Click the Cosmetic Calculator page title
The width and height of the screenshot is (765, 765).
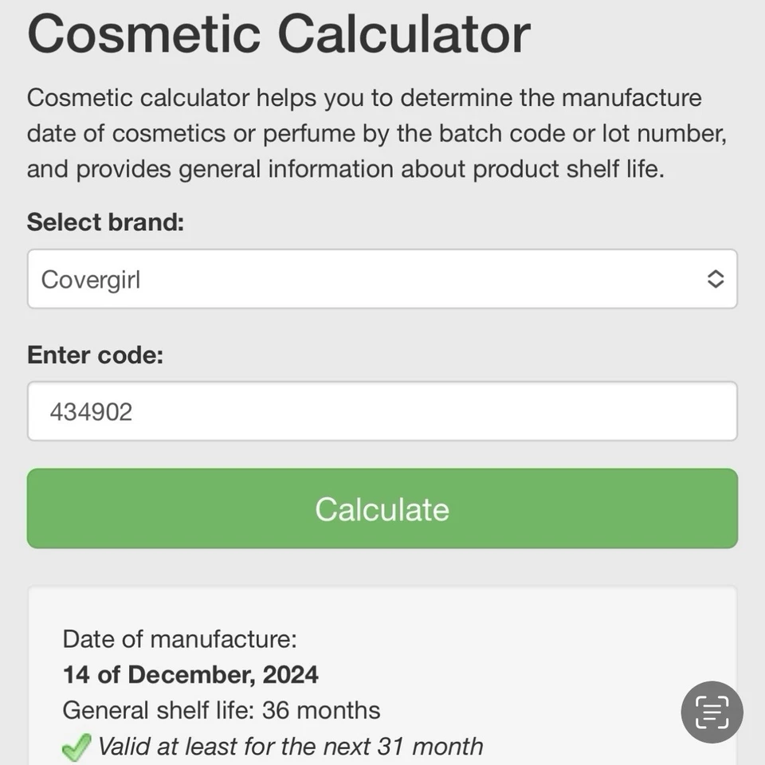click(277, 33)
